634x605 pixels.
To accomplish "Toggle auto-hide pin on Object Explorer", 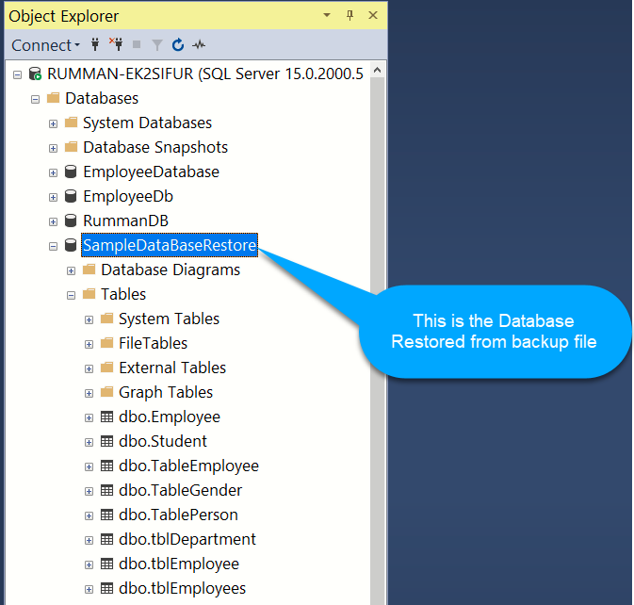I will pos(350,15).
